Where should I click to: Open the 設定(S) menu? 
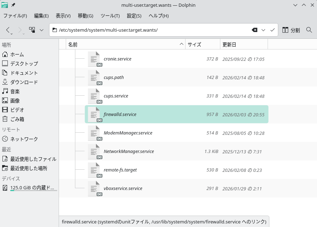(134, 16)
